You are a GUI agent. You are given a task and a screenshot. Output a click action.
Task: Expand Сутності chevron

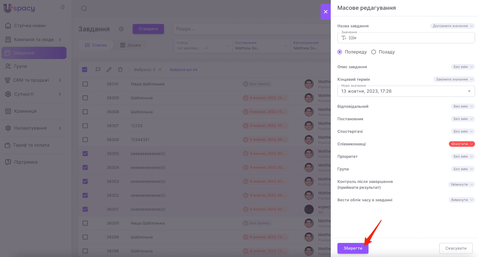tap(60, 94)
